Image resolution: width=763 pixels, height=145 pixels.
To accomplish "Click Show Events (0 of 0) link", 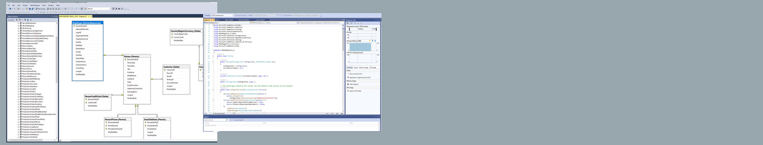I will pyautogui.click(x=356, y=74).
